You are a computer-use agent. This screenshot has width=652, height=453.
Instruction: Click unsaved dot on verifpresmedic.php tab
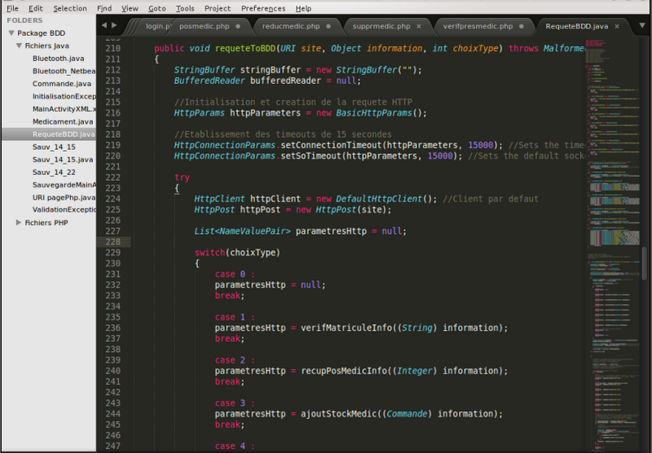522,26
